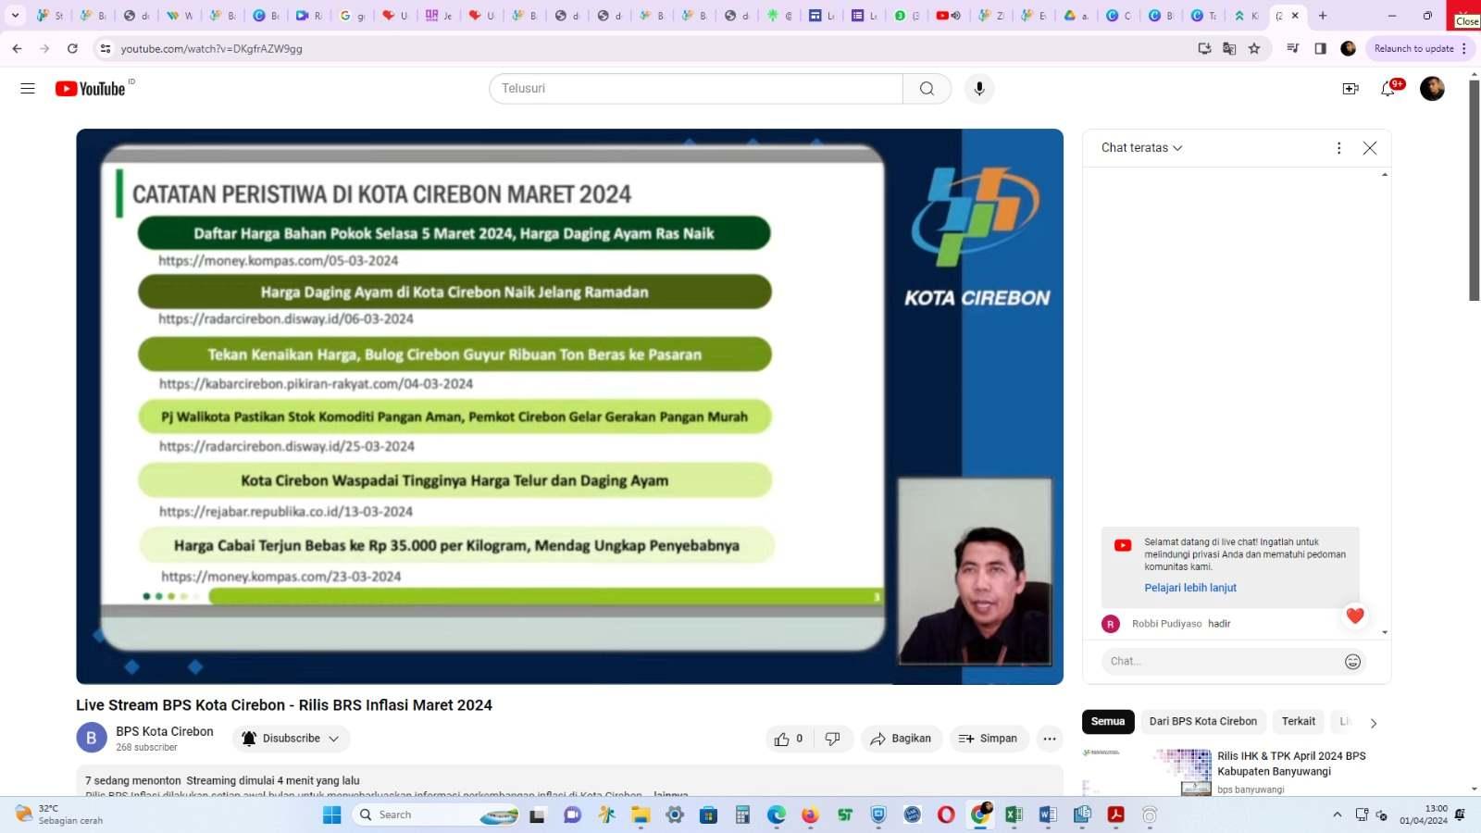Viewport: 1481px width, 833px height.
Task: Send a heart reaction in chat
Action: [1355, 616]
